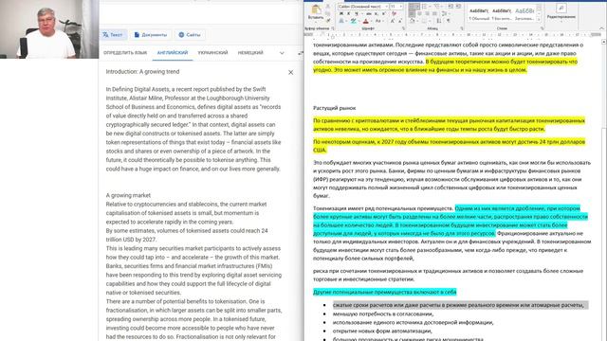
Task: Select НЕМЕЦКИЙ source language tab
Action: (x=250, y=53)
